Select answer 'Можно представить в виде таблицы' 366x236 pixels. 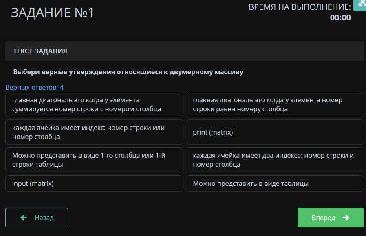(275, 183)
